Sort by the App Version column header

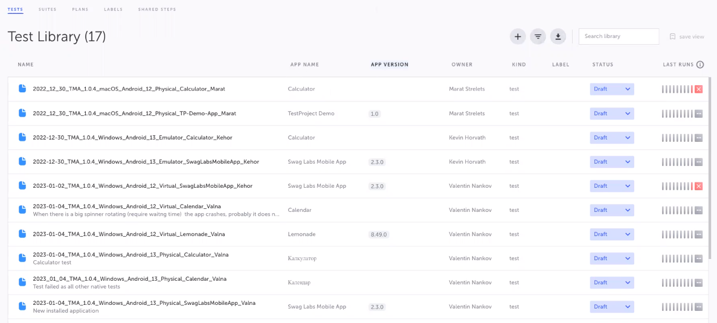[389, 65]
